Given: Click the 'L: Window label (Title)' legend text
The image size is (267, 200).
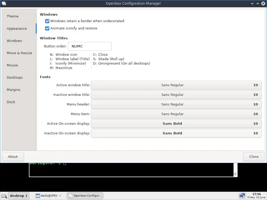Looking at the screenshot, I should [x=70, y=59].
